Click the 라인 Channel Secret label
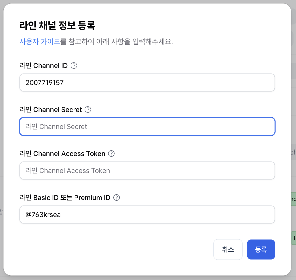The height and width of the screenshot is (280, 296). (x=50, y=109)
